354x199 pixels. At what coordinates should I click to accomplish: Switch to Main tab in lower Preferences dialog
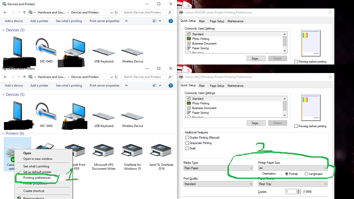pos(202,86)
